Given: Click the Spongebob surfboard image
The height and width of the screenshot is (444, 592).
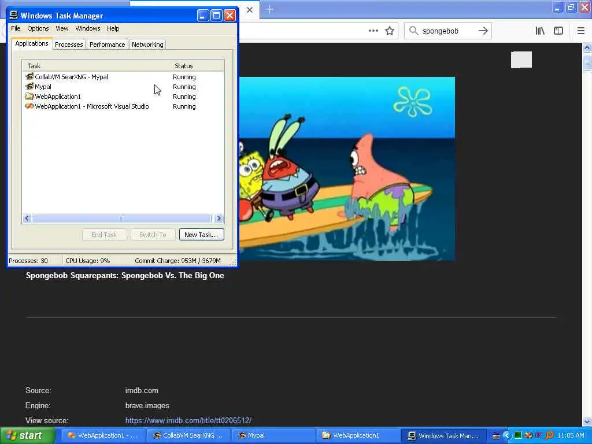Looking at the screenshot, I should 347,168.
